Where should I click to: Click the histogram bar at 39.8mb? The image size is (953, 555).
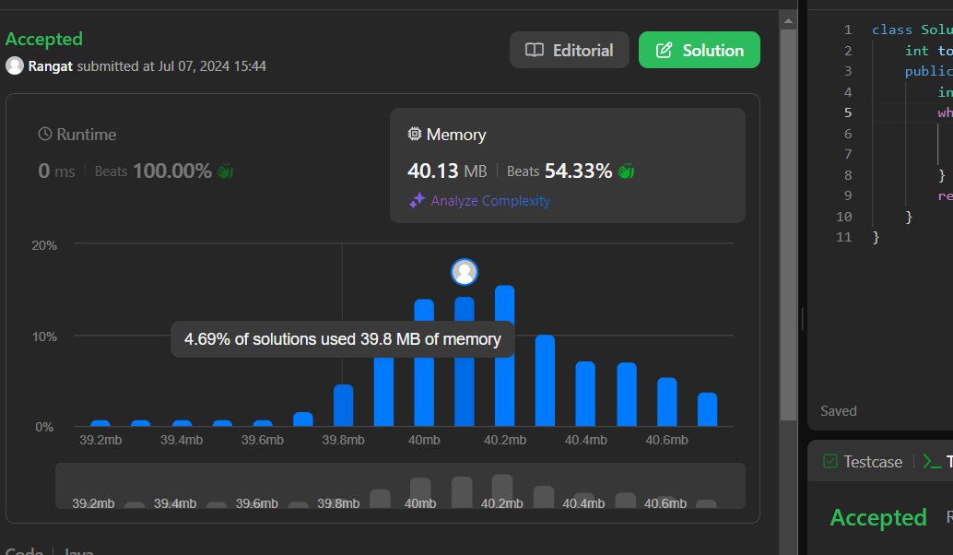344,406
